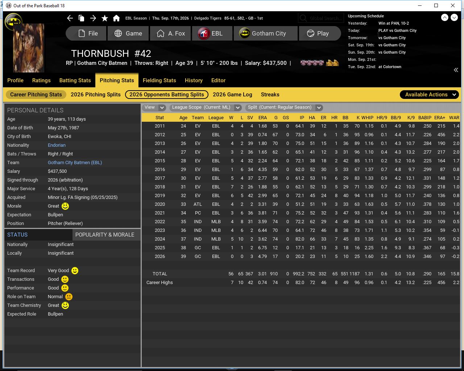464x371 pixels.
Task: Sort table by ERA+ column header
Action: coord(440,118)
